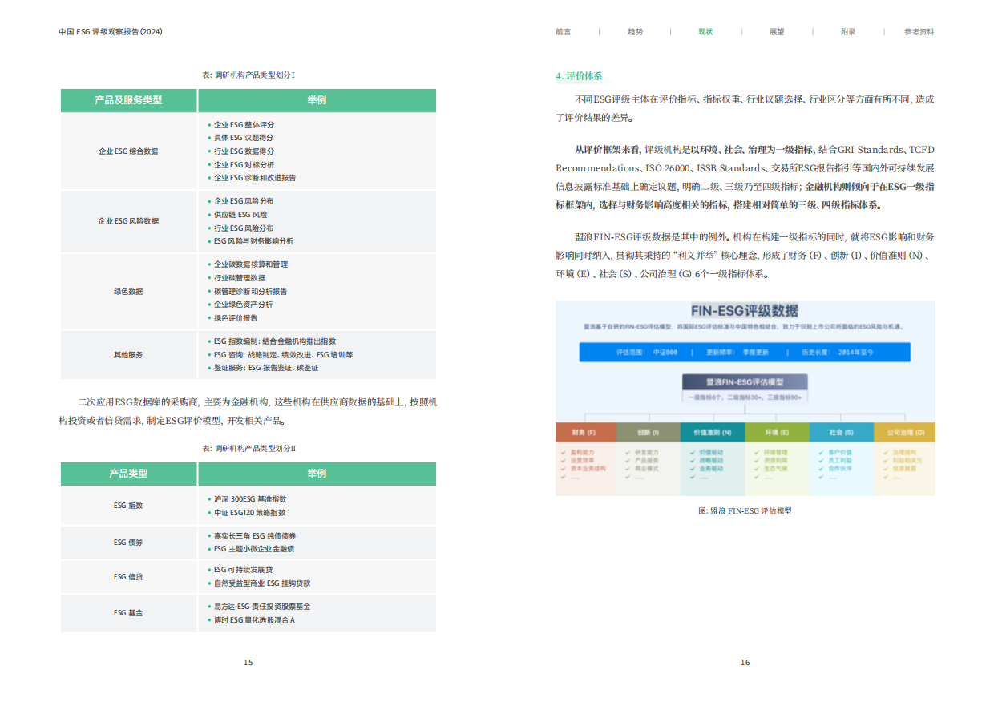Screen dimensions: 994x702
Task: Click the blue 评估范围 中证800 banner
Action: click(745, 352)
